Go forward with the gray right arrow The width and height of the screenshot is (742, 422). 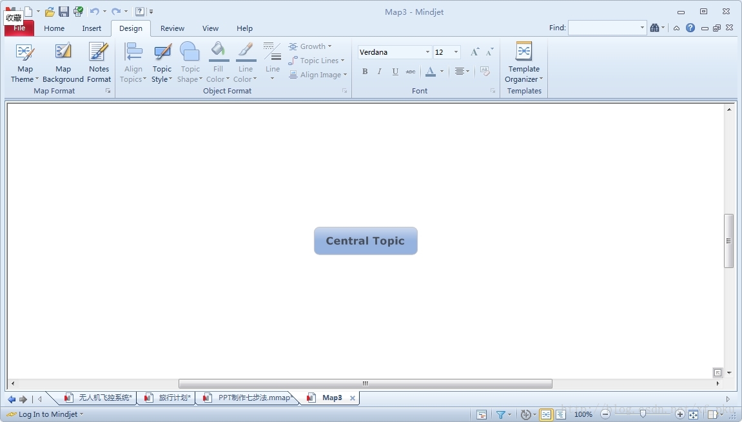click(x=23, y=399)
